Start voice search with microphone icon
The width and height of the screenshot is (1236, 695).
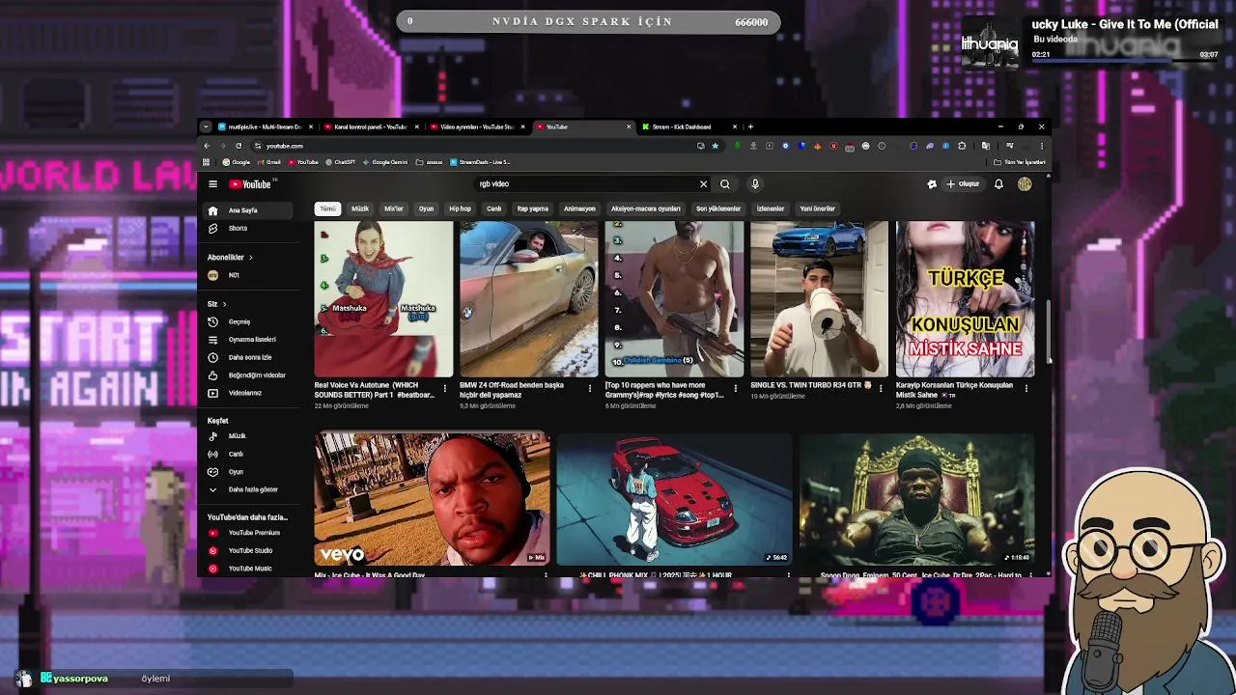click(x=755, y=183)
